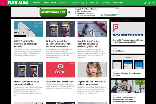Image resolution: width=156 pixels, height=104 pixels.
Task: Click the red letgo logo thumbnail
Action: click(60, 70)
